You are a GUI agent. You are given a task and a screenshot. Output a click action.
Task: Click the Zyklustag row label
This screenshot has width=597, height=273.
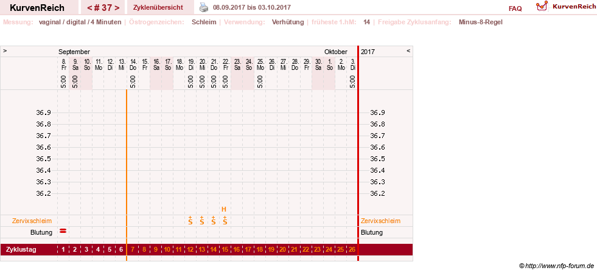coord(21,250)
